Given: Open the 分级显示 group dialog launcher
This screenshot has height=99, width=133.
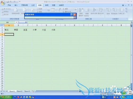Looking at the screenshot, I should tap(127, 19).
